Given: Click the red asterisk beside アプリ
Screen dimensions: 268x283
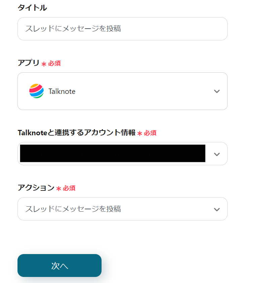Looking at the screenshot, I should 44,64.
